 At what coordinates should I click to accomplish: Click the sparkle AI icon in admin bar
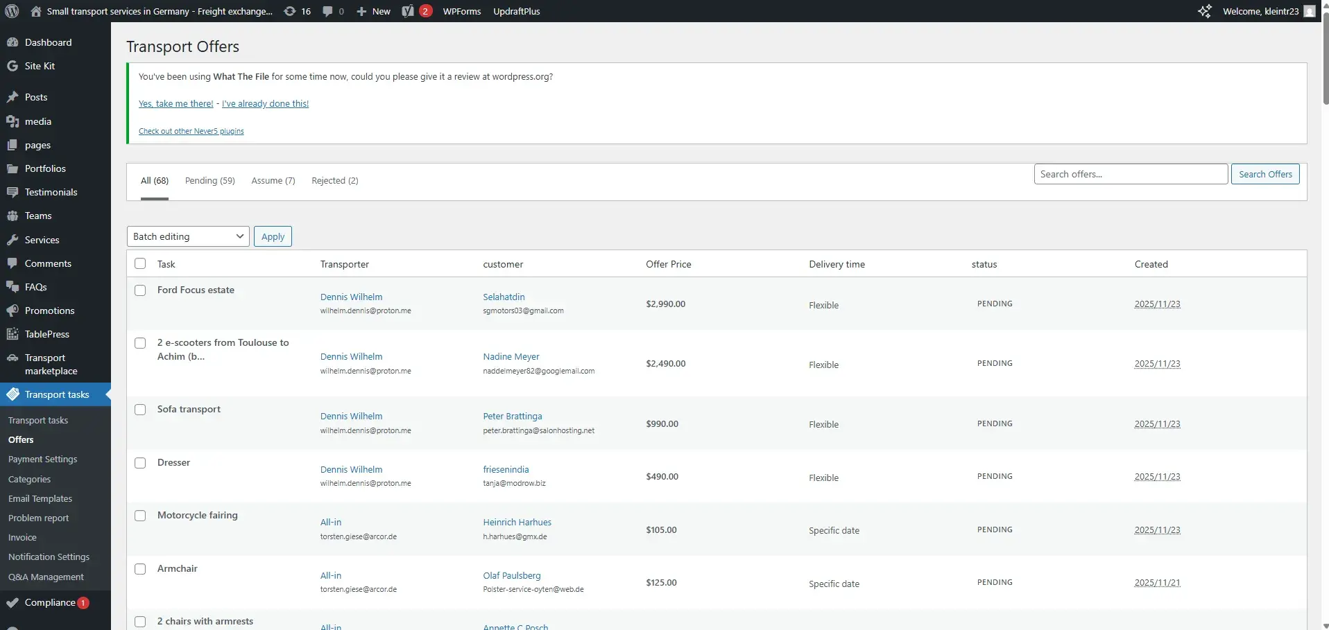1205,11
